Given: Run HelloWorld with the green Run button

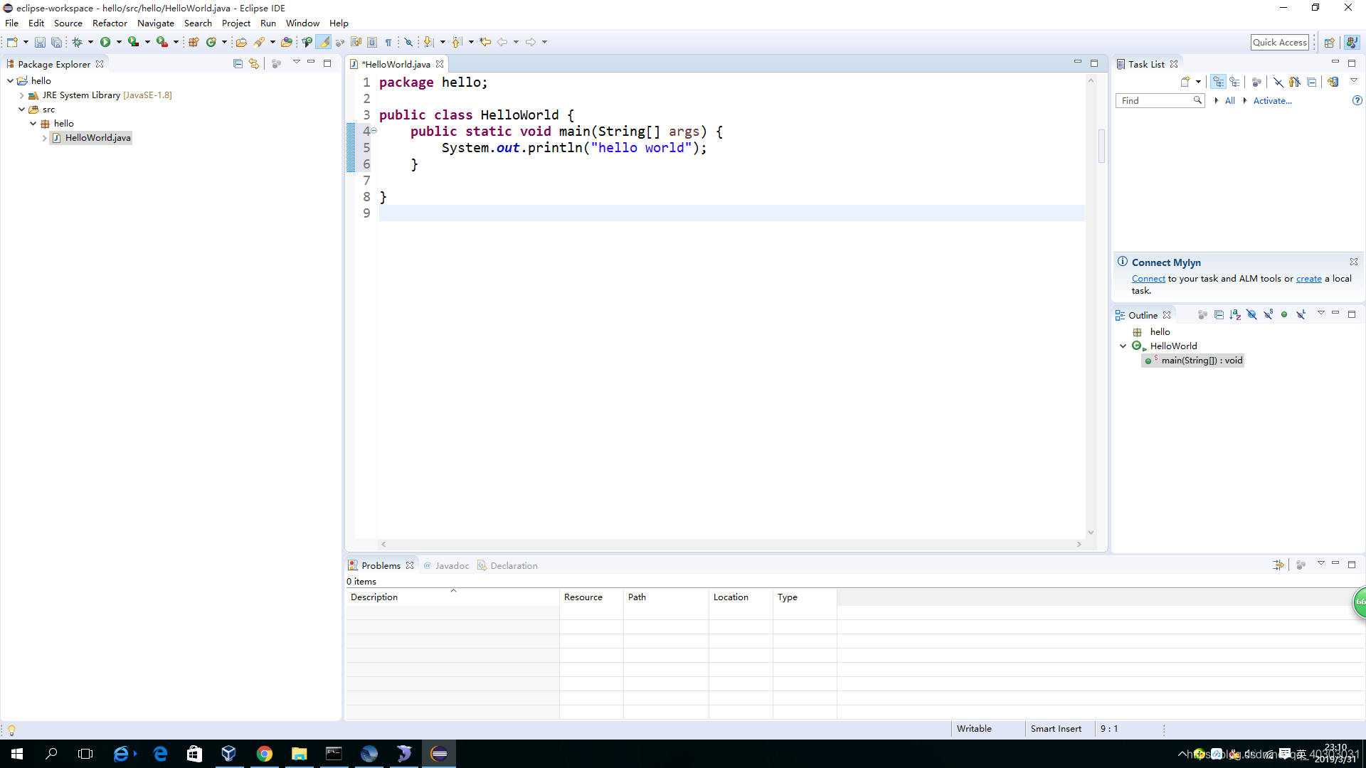Looking at the screenshot, I should tap(105, 43).
